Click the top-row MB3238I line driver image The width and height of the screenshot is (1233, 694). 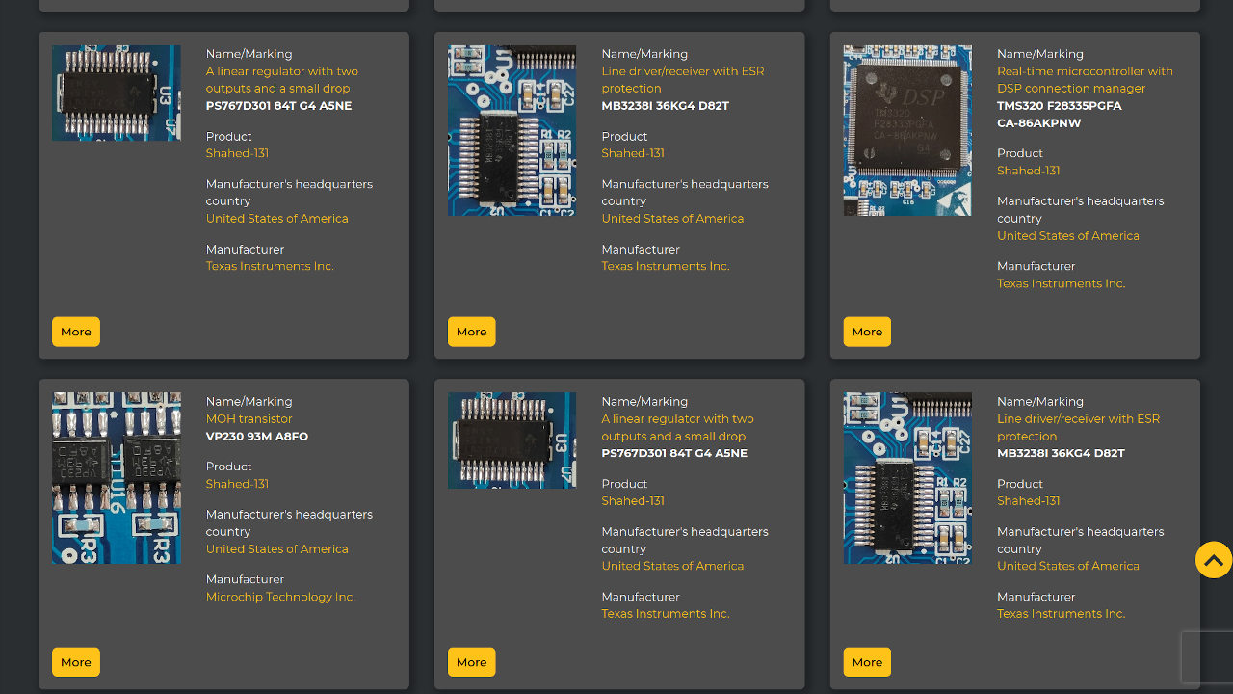click(512, 130)
